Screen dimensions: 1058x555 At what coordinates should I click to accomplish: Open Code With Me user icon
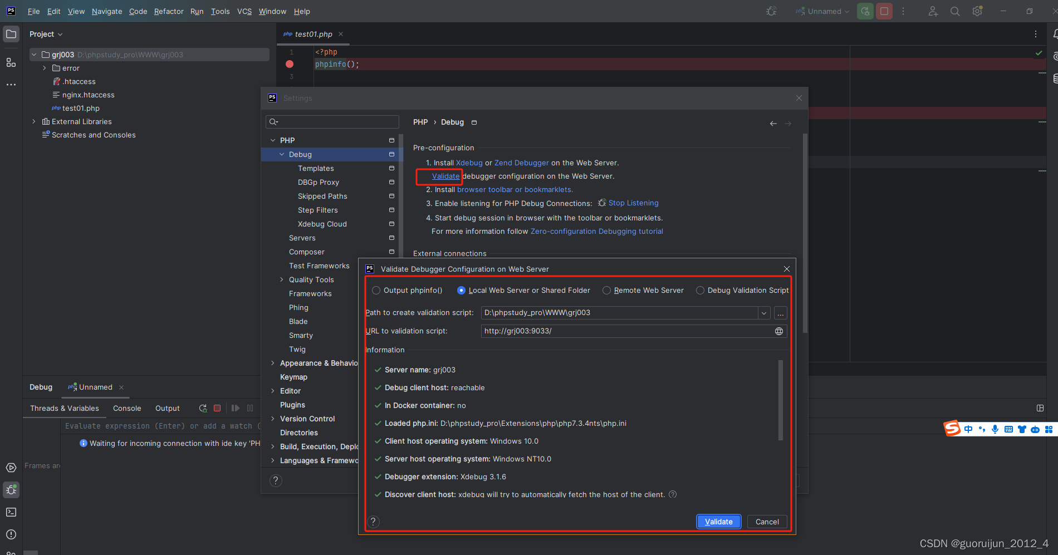click(933, 11)
